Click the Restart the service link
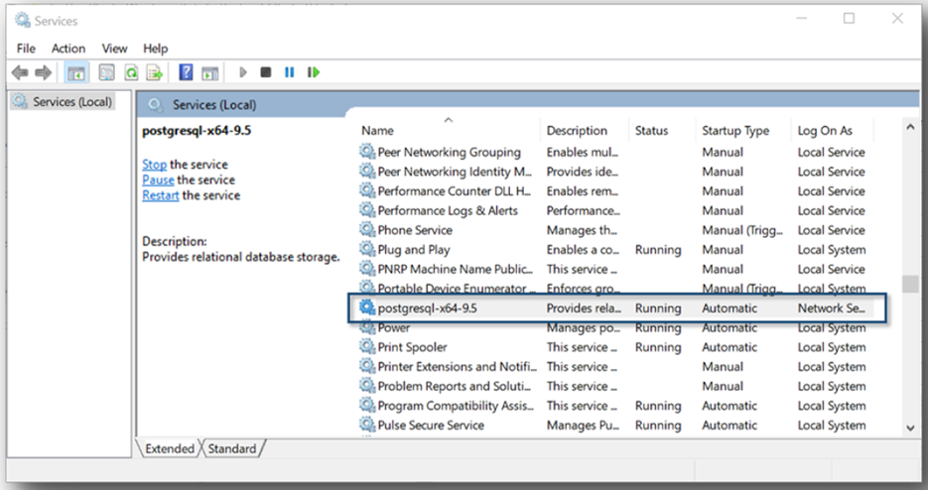Viewport: 928px width, 490px height. point(160,195)
